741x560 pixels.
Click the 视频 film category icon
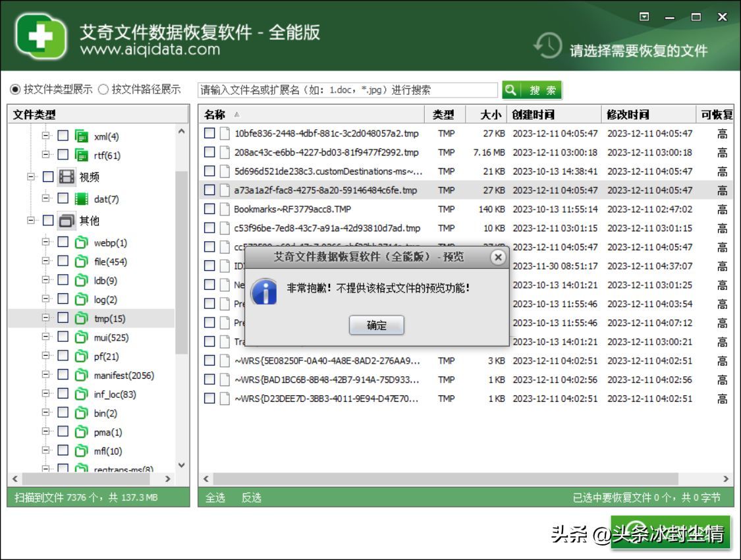click(x=67, y=177)
